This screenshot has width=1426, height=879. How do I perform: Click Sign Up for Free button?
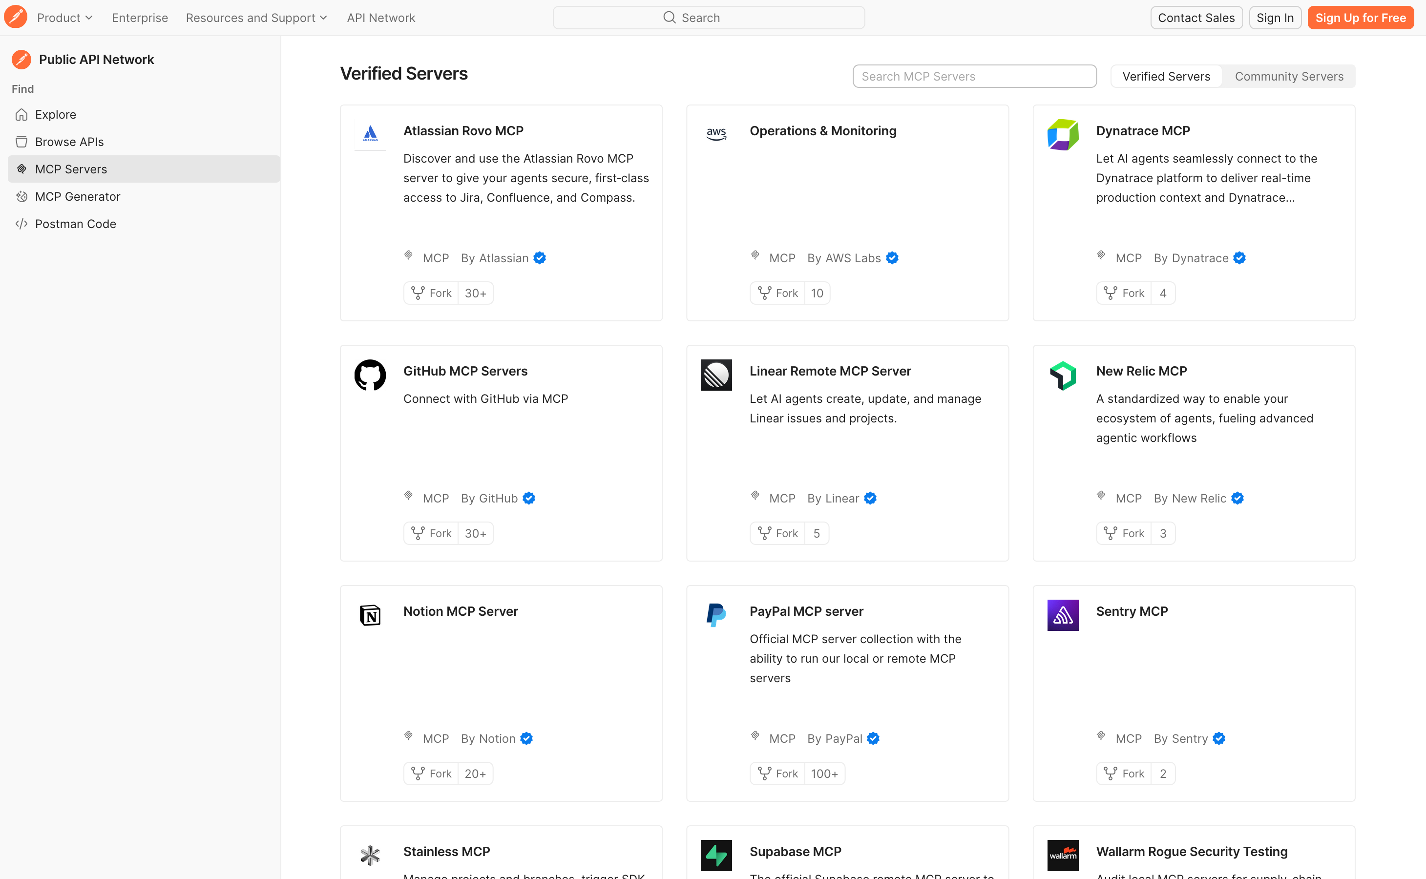point(1360,18)
